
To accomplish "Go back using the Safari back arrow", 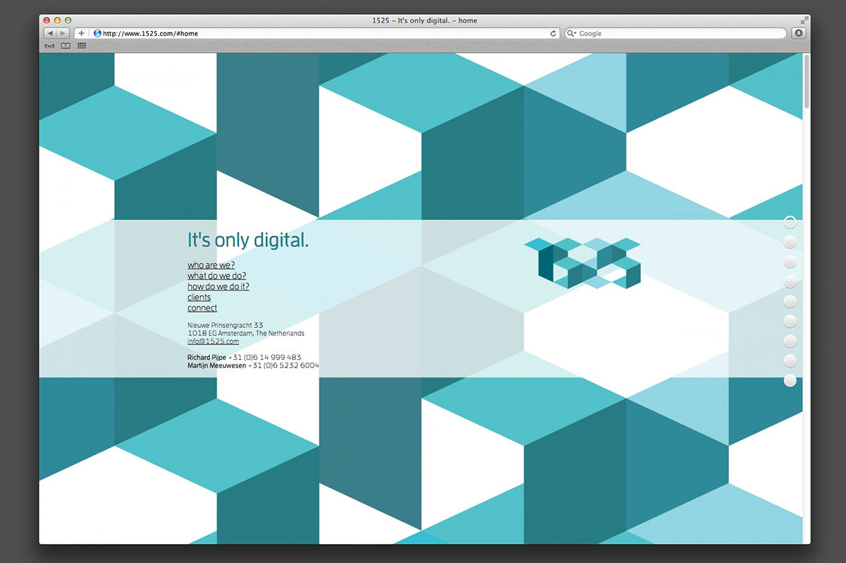I will click(x=50, y=33).
